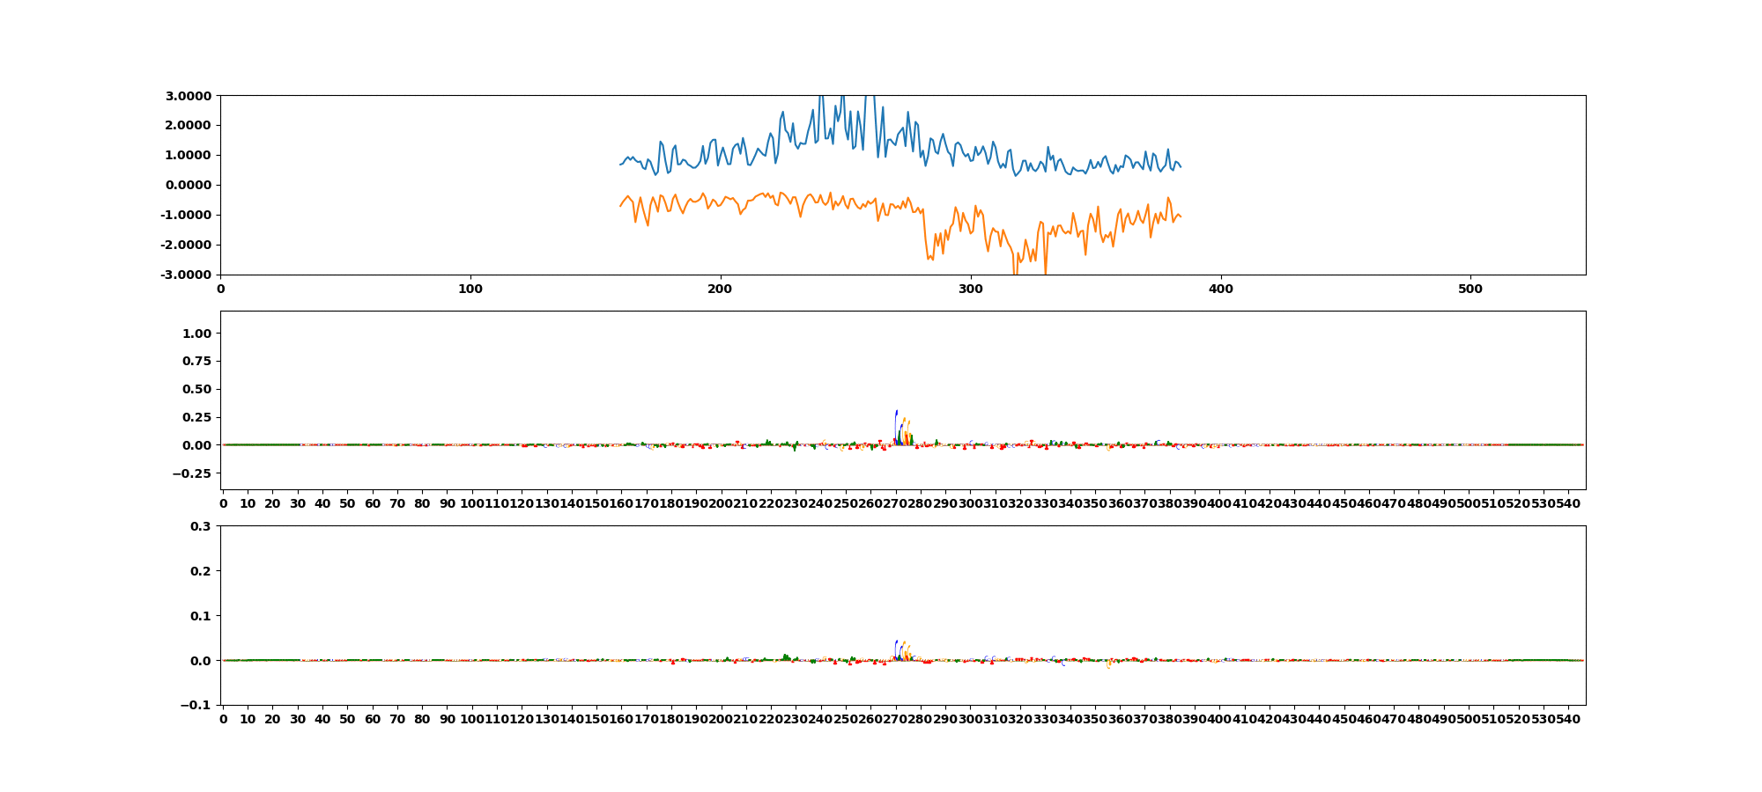This screenshot has width=1762, height=792.
Task: Click the 500 x-axis tick on top plot
Action: 1470,289
